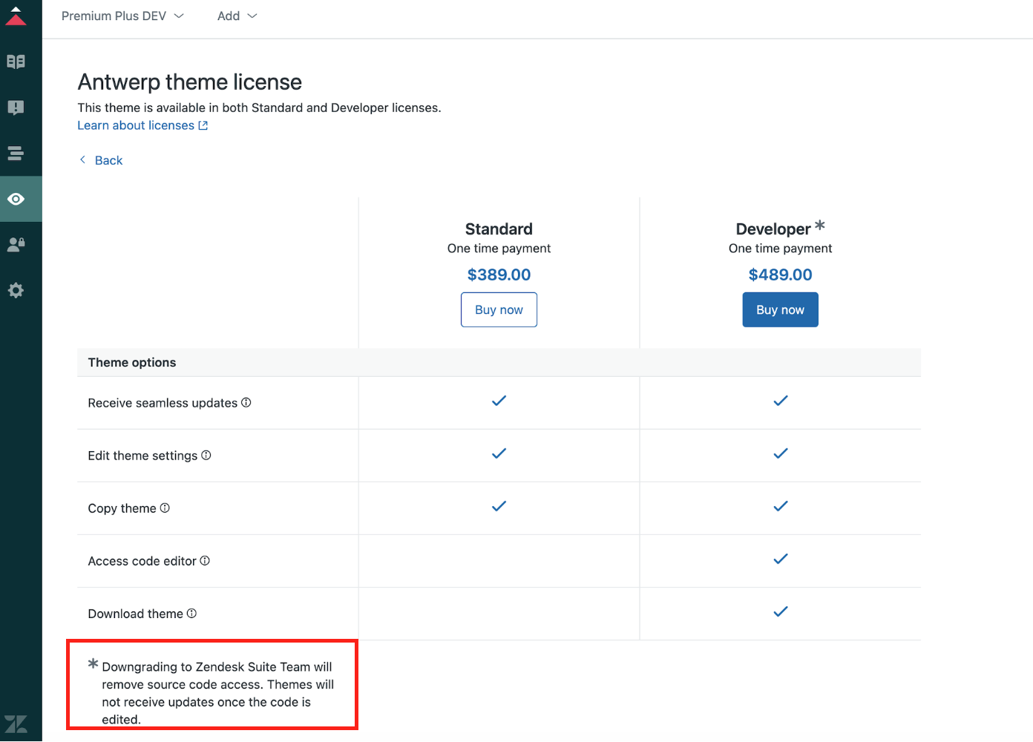Click the Developer column heading
The height and width of the screenshot is (742, 1033).
(x=773, y=229)
